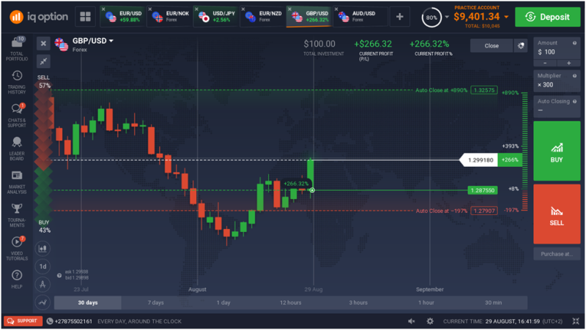Select the 30 min timeframe

[493, 303]
